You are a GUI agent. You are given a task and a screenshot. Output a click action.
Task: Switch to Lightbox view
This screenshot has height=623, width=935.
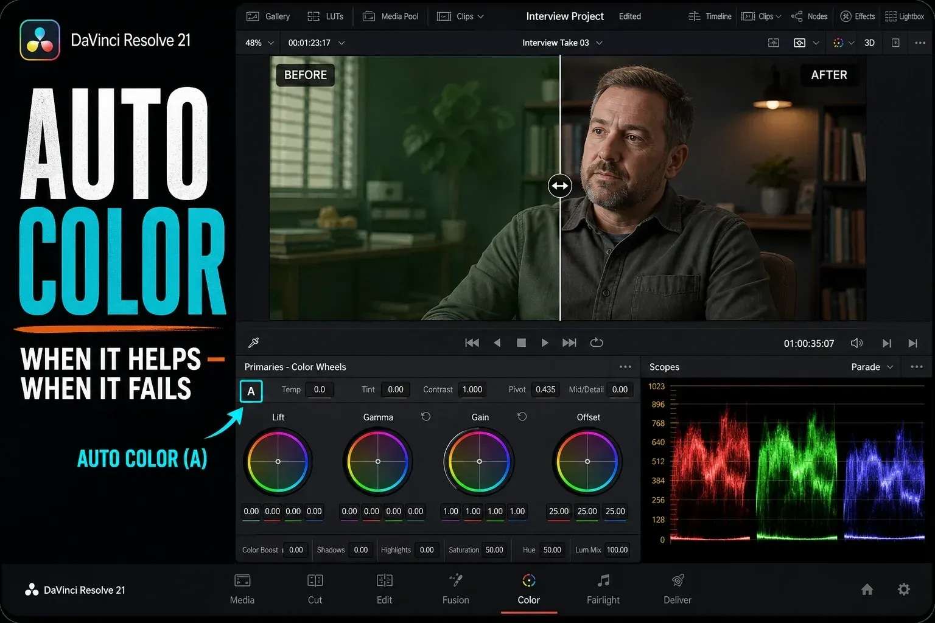[905, 16]
